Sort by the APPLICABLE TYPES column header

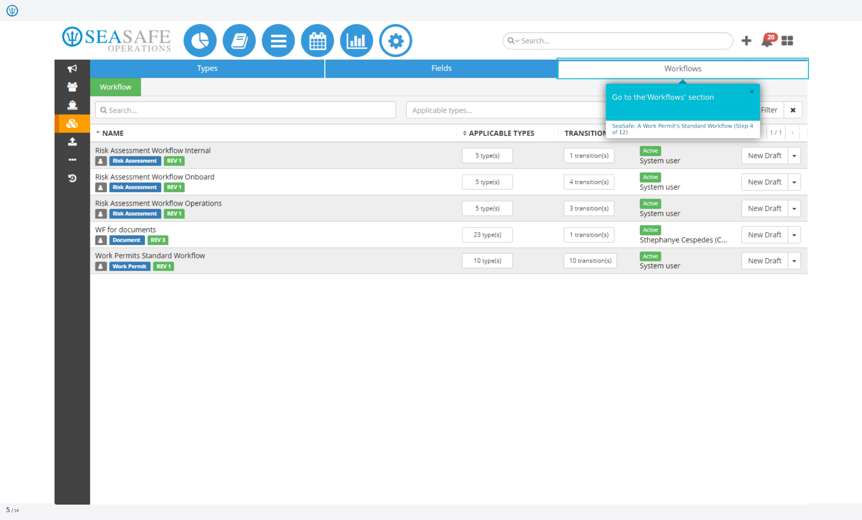499,133
